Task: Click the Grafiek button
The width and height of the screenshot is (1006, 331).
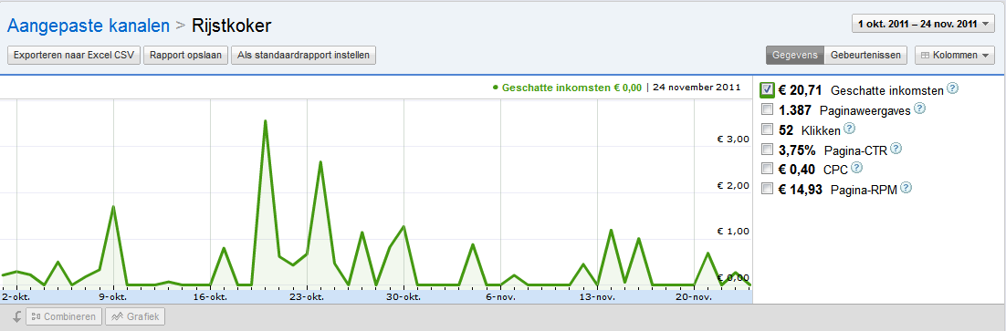Action: click(135, 316)
